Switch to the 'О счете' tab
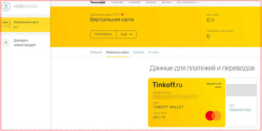This screenshot has width=262, height=131. tap(153, 52)
